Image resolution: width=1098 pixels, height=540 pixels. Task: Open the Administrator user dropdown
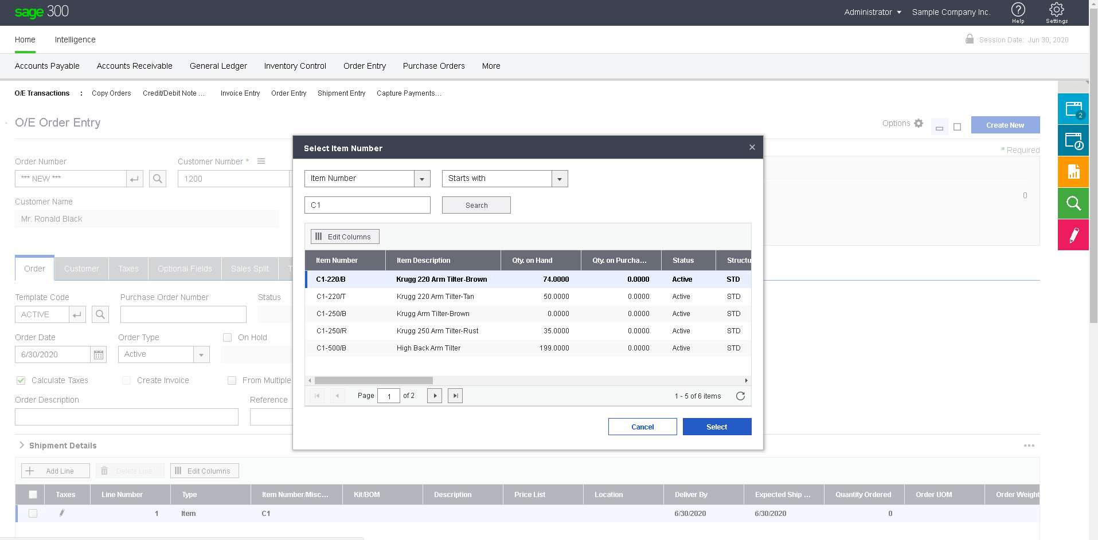pos(873,12)
